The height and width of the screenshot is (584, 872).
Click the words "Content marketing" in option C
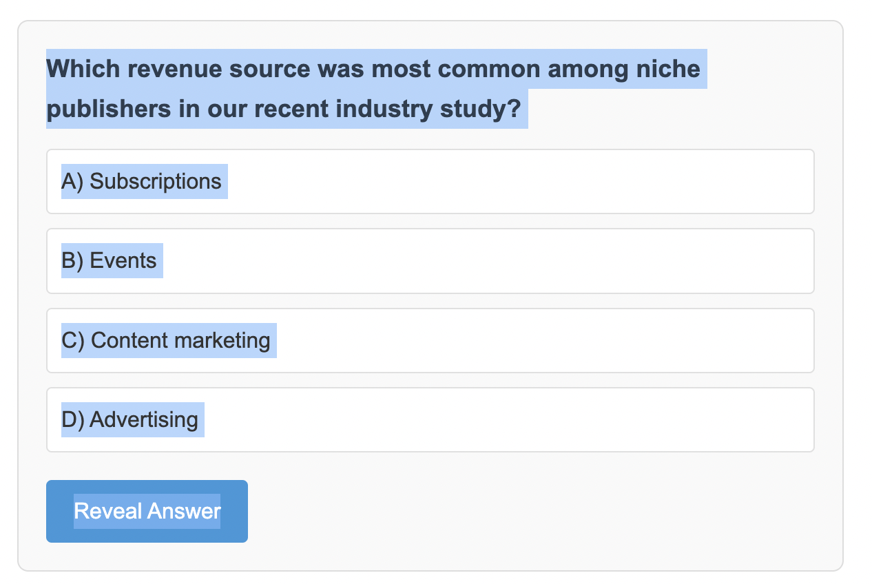180,341
